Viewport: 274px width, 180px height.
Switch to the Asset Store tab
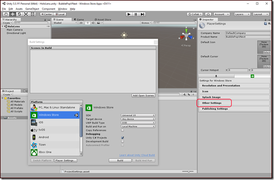pyautogui.click(x=103, y=20)
